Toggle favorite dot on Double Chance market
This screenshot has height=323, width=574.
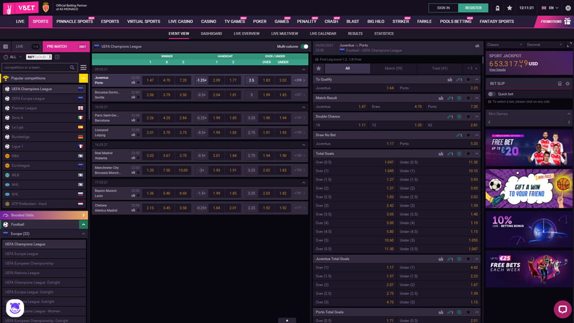click(x=468, y=116)
